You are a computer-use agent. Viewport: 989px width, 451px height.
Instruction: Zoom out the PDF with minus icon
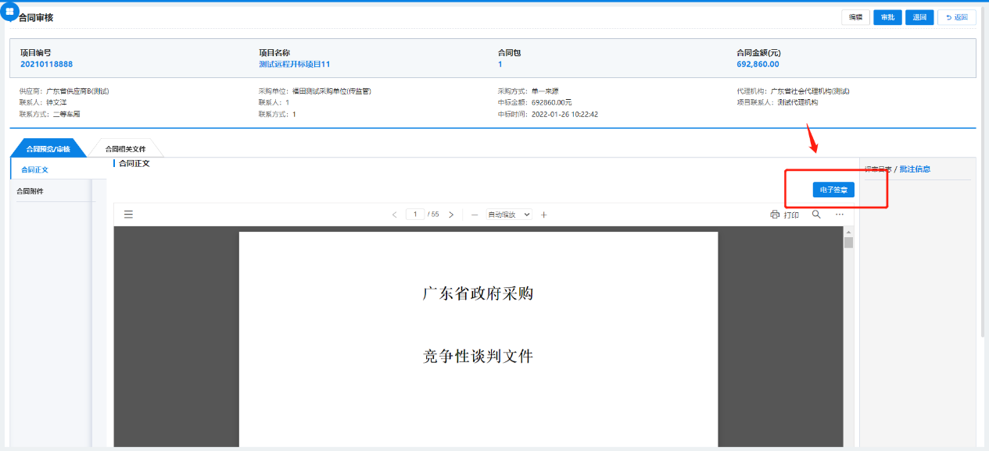click(x=474, y=215)
